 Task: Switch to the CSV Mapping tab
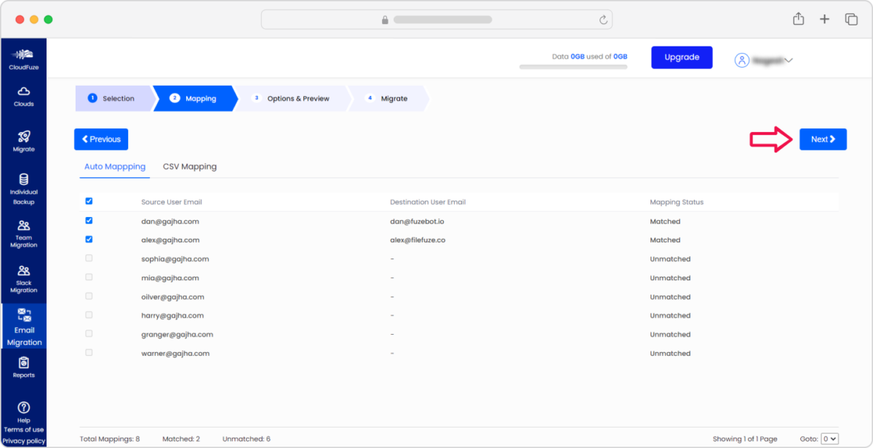190,166
